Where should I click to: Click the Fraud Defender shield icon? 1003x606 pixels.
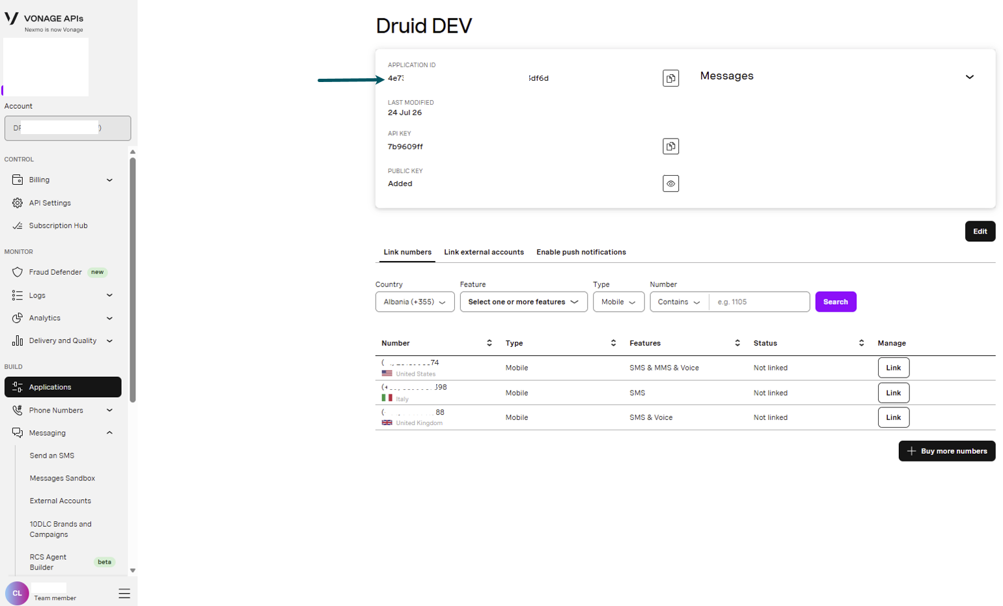pyautogui.click(x=18, y=272)
